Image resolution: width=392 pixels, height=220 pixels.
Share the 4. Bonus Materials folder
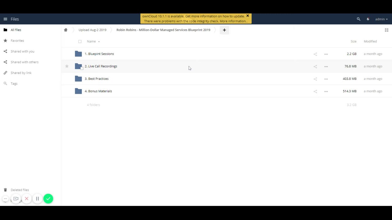pos(315,91)
